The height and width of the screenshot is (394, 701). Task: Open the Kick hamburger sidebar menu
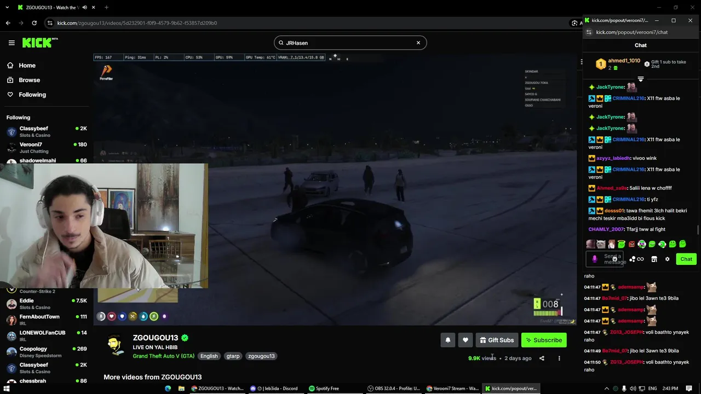pyautogui.click(x=12, y=43)
